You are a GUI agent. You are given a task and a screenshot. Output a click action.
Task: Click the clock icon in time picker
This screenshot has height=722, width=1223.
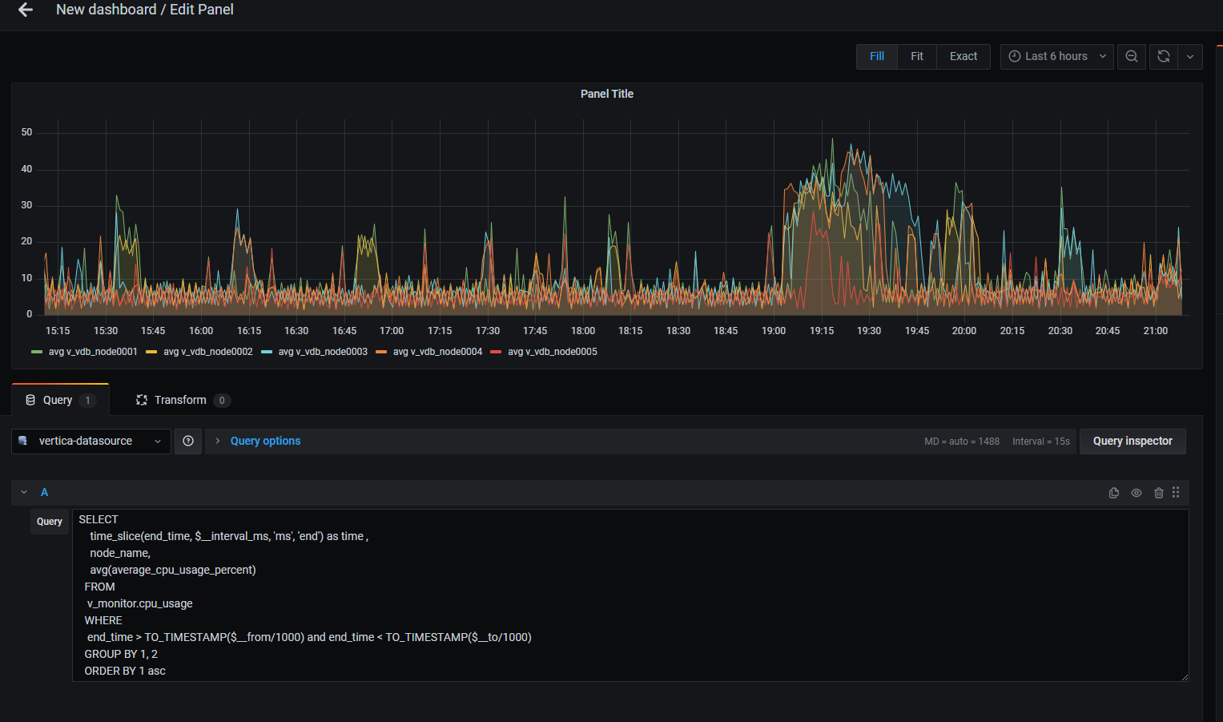tap(1015, 56)
